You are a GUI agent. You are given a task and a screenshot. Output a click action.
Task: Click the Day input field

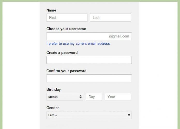click(x=94, y=97)
